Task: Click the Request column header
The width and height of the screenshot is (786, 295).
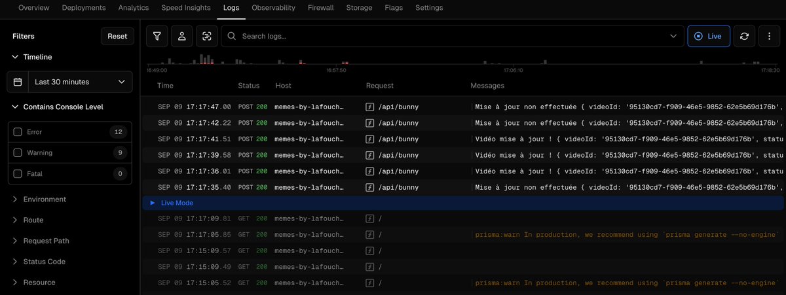Action: (380, 86)
